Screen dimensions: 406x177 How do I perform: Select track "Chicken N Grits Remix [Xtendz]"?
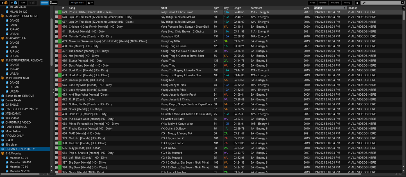(96, 27)
